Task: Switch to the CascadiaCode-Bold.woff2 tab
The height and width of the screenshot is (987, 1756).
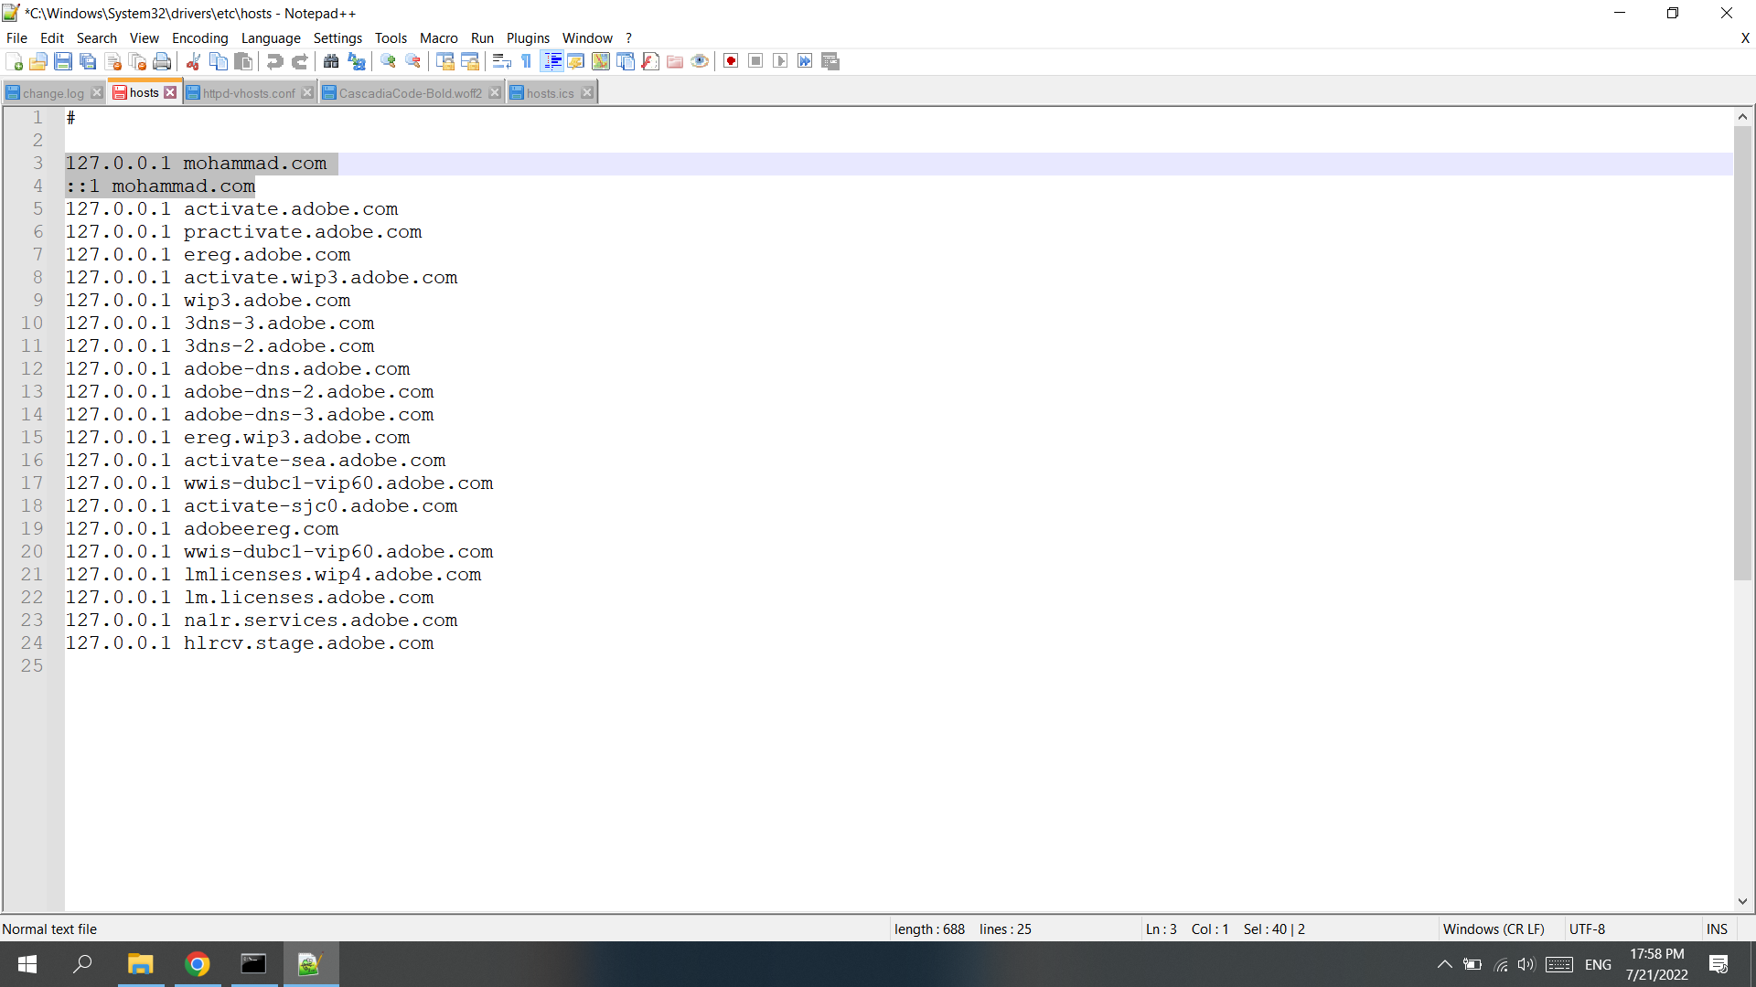Action: 411,93
